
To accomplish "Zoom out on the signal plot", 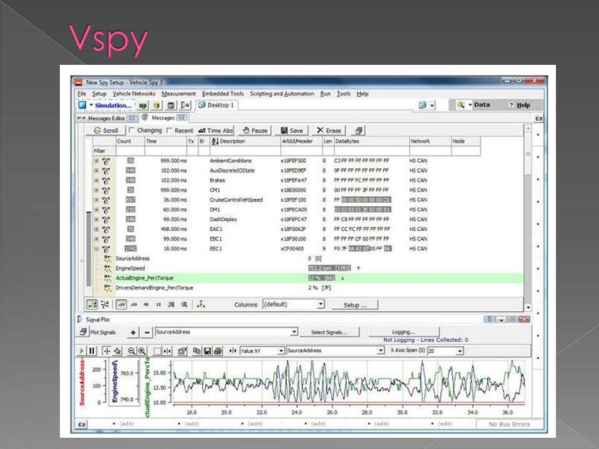I will click(132, 351).
